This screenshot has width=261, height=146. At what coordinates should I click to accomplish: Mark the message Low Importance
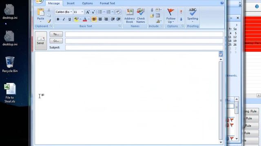point(181,19)
